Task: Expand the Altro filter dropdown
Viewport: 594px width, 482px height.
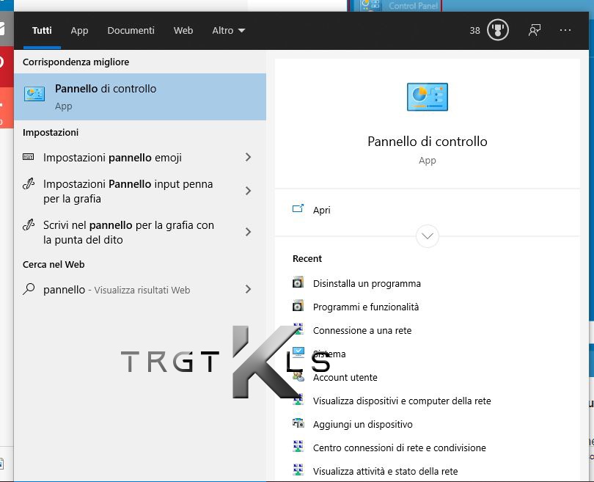Action: tap(228, 30)
